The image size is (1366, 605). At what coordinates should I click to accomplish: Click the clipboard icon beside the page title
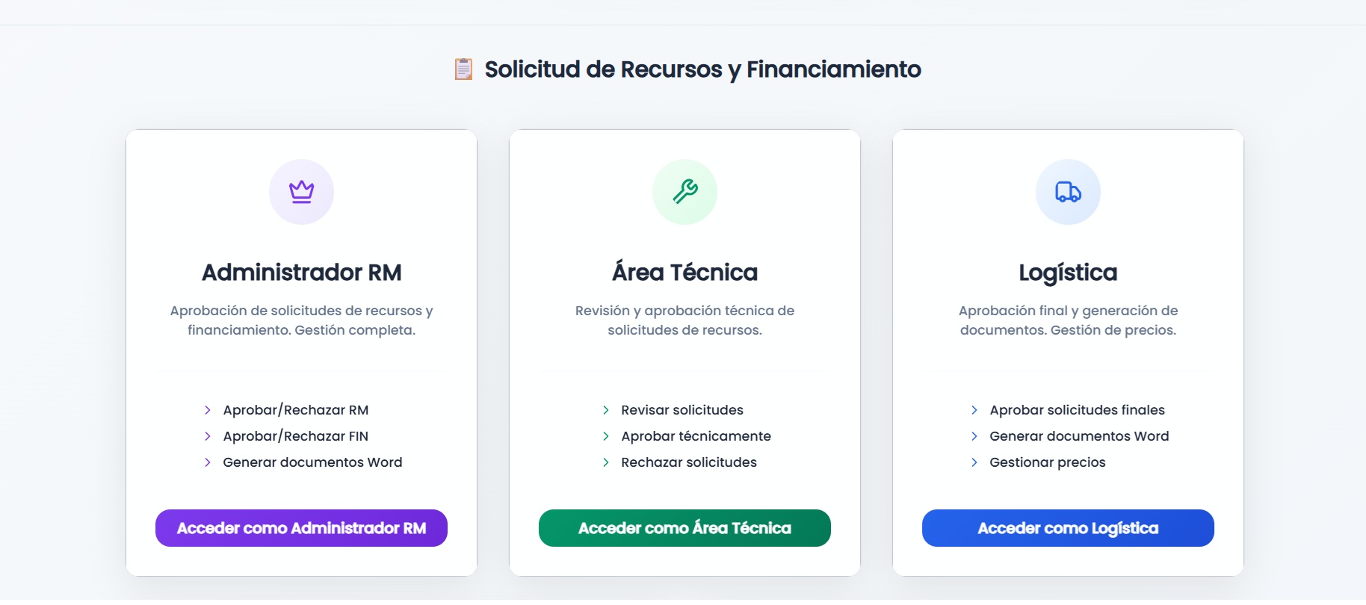[463, 69]
